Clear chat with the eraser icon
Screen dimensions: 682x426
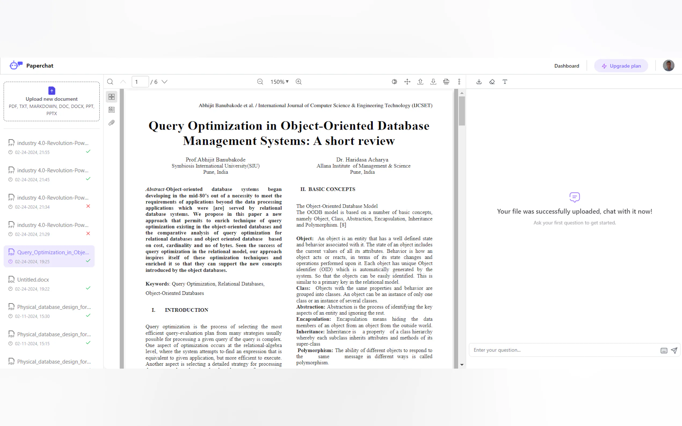[492, 82]
